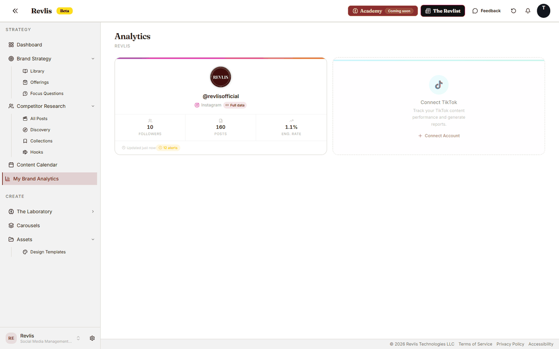The image size is (559, 349).
Task: Open The Revlist button
Action: [x=443, y=11]
